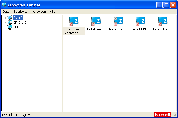The height and width of the screenshot is (118, 178).
Task: Select the InstallFiles bundle icon marked with X
Action: pos(118,21)
